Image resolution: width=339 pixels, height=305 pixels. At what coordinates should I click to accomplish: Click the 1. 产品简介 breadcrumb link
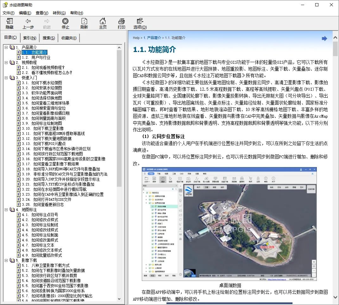pyautogui.click(x=152, y=38)
